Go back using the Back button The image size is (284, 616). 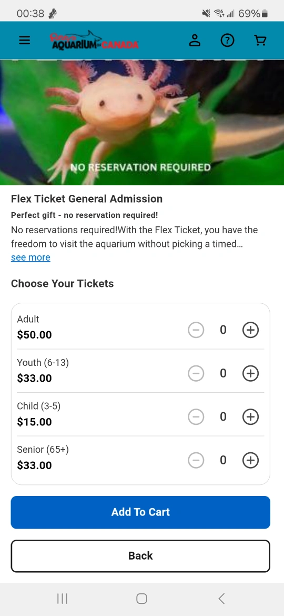pos(140,556)
